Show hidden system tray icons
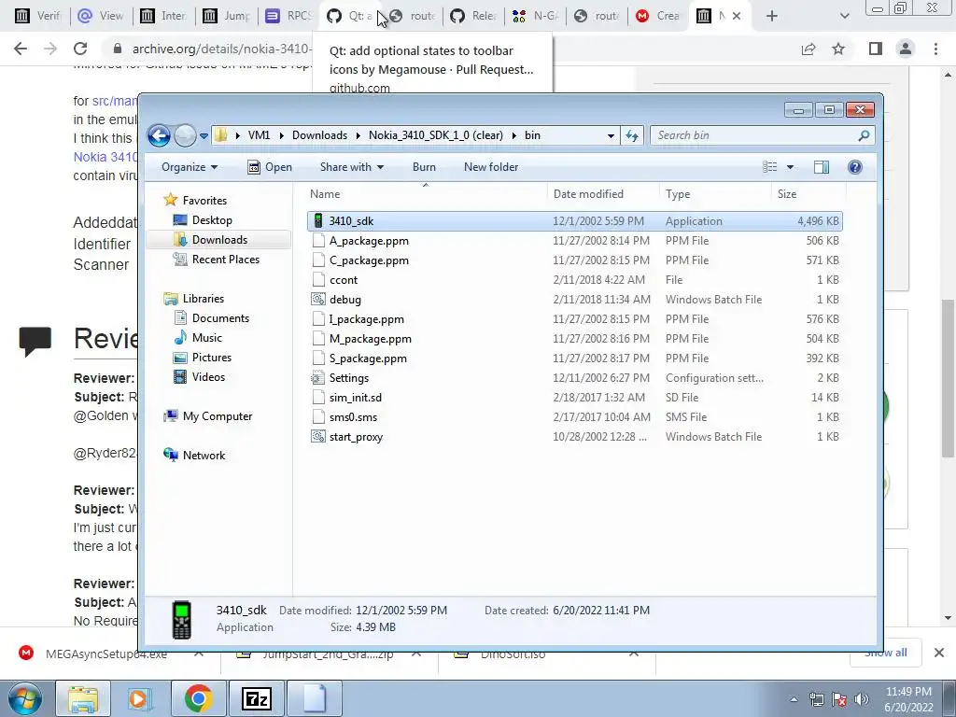The image size is (956, 717). point(794,699)
